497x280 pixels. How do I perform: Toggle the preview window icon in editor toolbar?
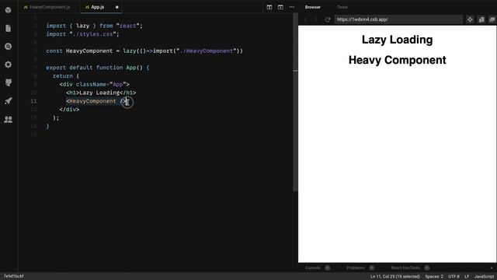280,7
